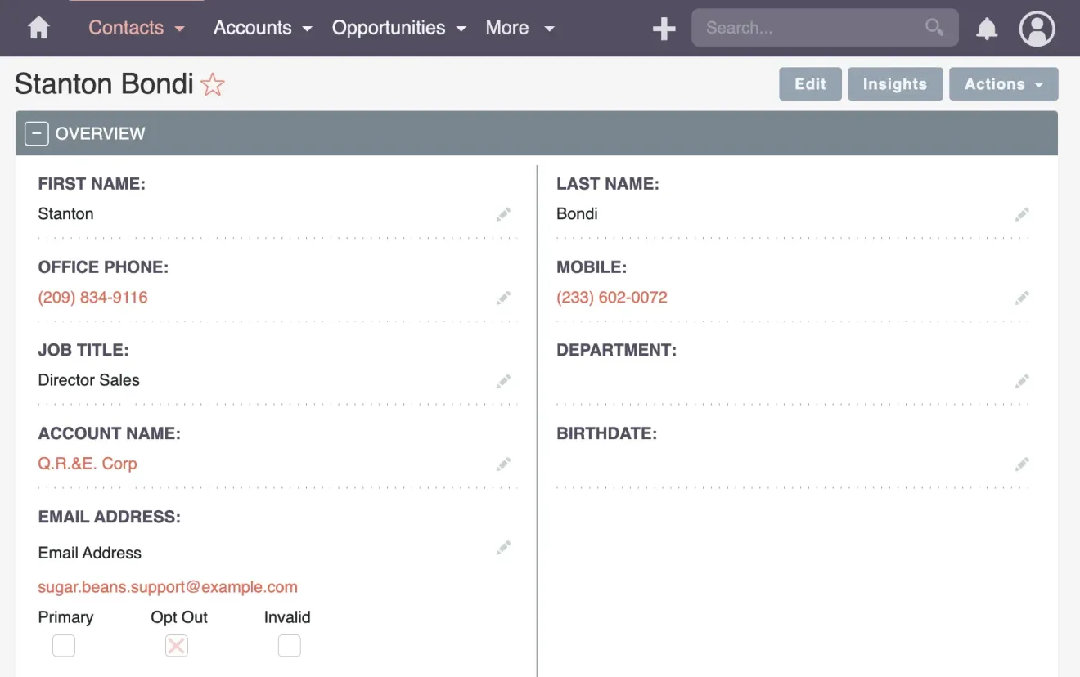The width and height of the screenshot is (1080, 677).
Task: Click the Home icon in navigation bar
Action: 37,27
